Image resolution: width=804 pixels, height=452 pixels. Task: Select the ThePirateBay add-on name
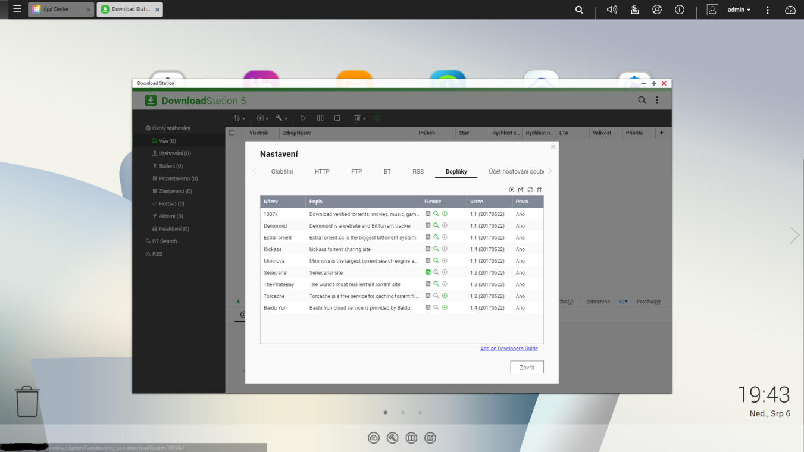click(279, 284)
